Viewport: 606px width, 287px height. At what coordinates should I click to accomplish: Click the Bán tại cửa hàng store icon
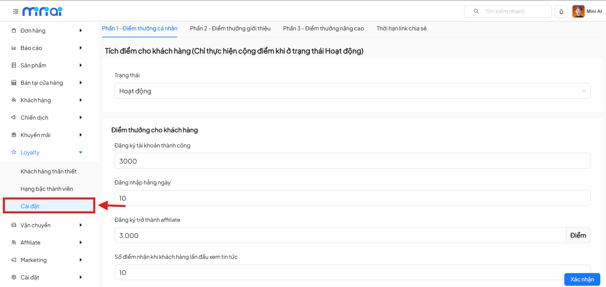click(x=14, y=83)
